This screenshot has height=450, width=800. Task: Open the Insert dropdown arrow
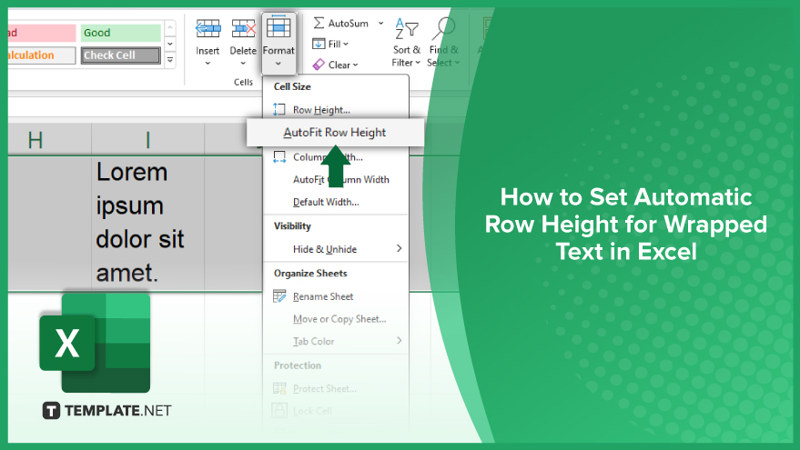point(208,64)
